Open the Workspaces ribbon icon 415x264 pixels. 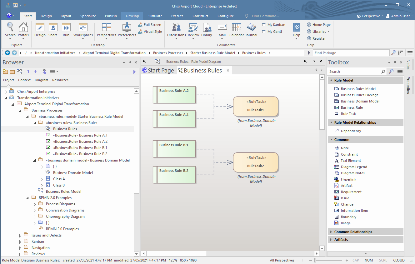83,30
